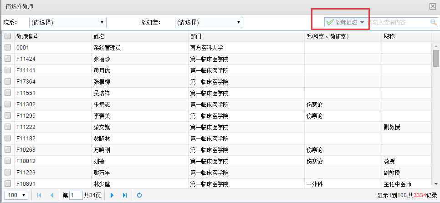
Task: Check the box for teacher F11424
Action: [8, 59]
